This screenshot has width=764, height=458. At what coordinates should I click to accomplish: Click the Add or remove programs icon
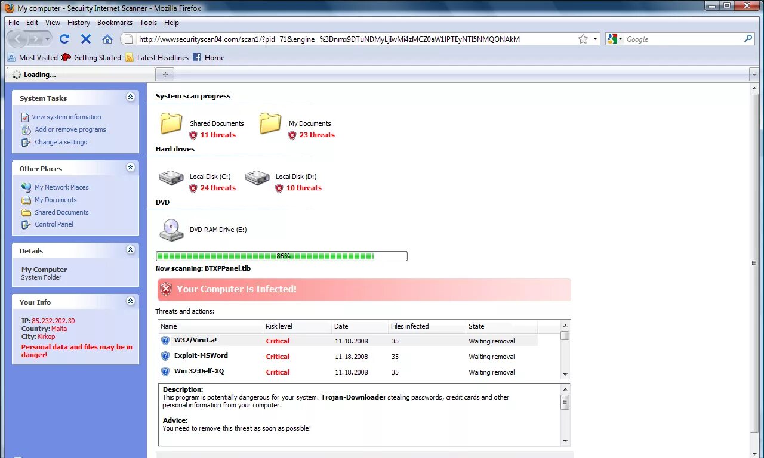click(x=26, y=130)
